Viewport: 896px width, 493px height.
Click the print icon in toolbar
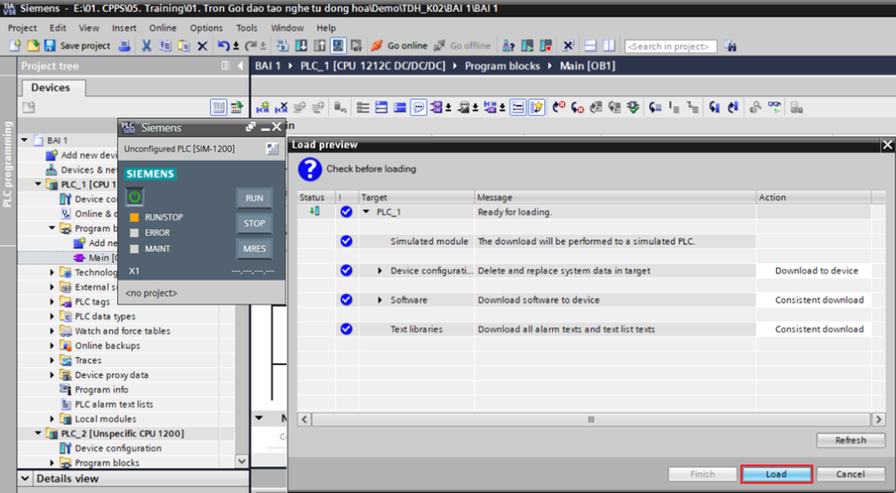[125, 45]
